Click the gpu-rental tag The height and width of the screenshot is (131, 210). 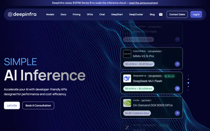click(x=146, y=100)
